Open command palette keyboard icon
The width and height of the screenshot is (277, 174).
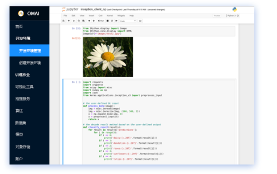[140, 21]
